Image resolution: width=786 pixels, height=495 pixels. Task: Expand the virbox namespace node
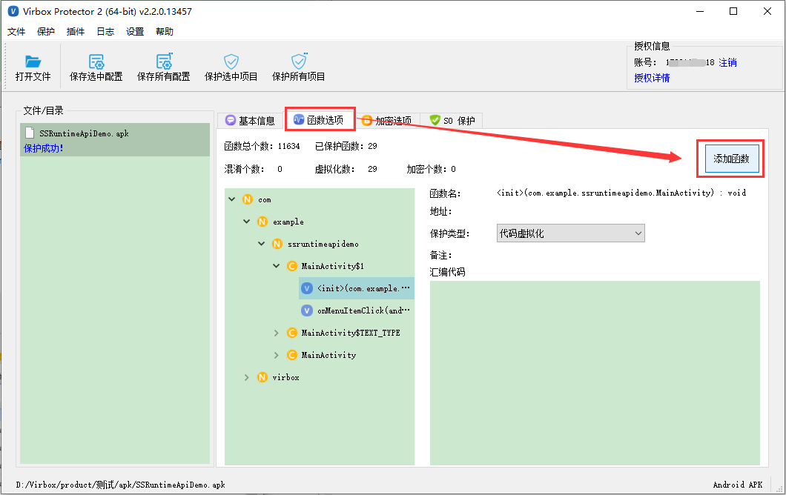point(247,377)
